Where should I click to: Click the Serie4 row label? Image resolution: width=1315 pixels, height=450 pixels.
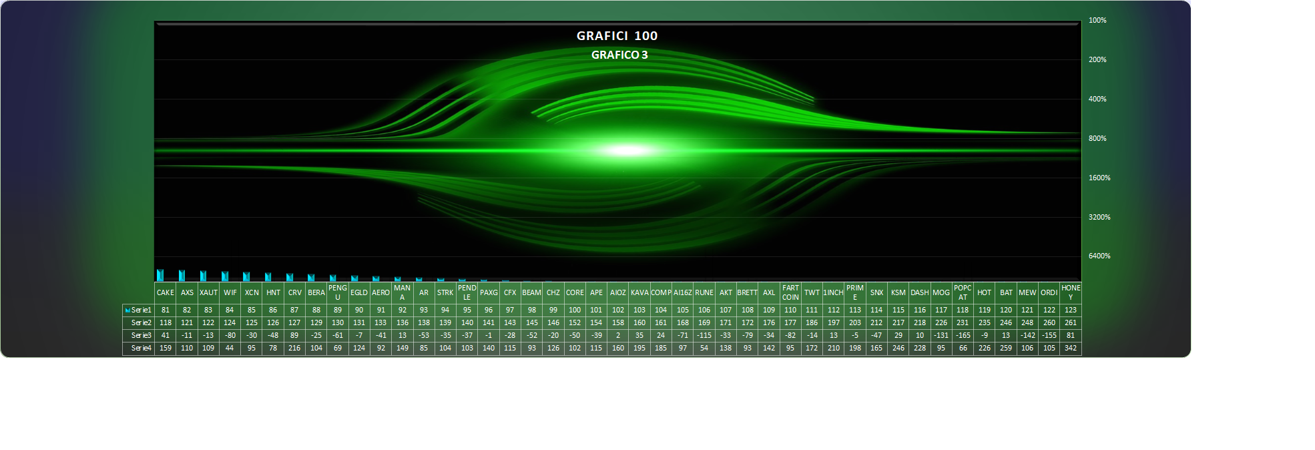[141, 349]
